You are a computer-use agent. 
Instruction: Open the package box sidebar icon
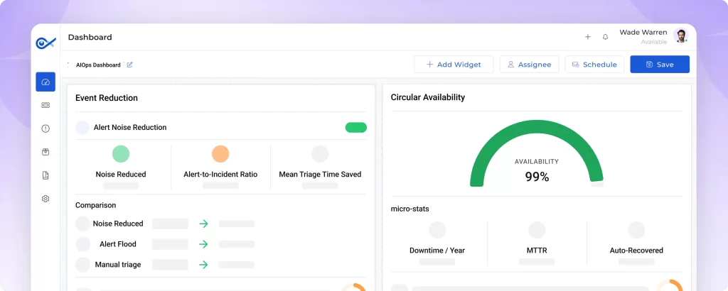45,152
